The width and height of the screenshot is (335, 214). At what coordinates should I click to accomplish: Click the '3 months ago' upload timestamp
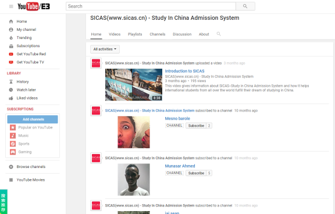tap(234, 63)
